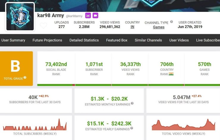Click the kar98 Army channel avatar
This screenshot has width=220, height=140.
(x=20, y=17)
